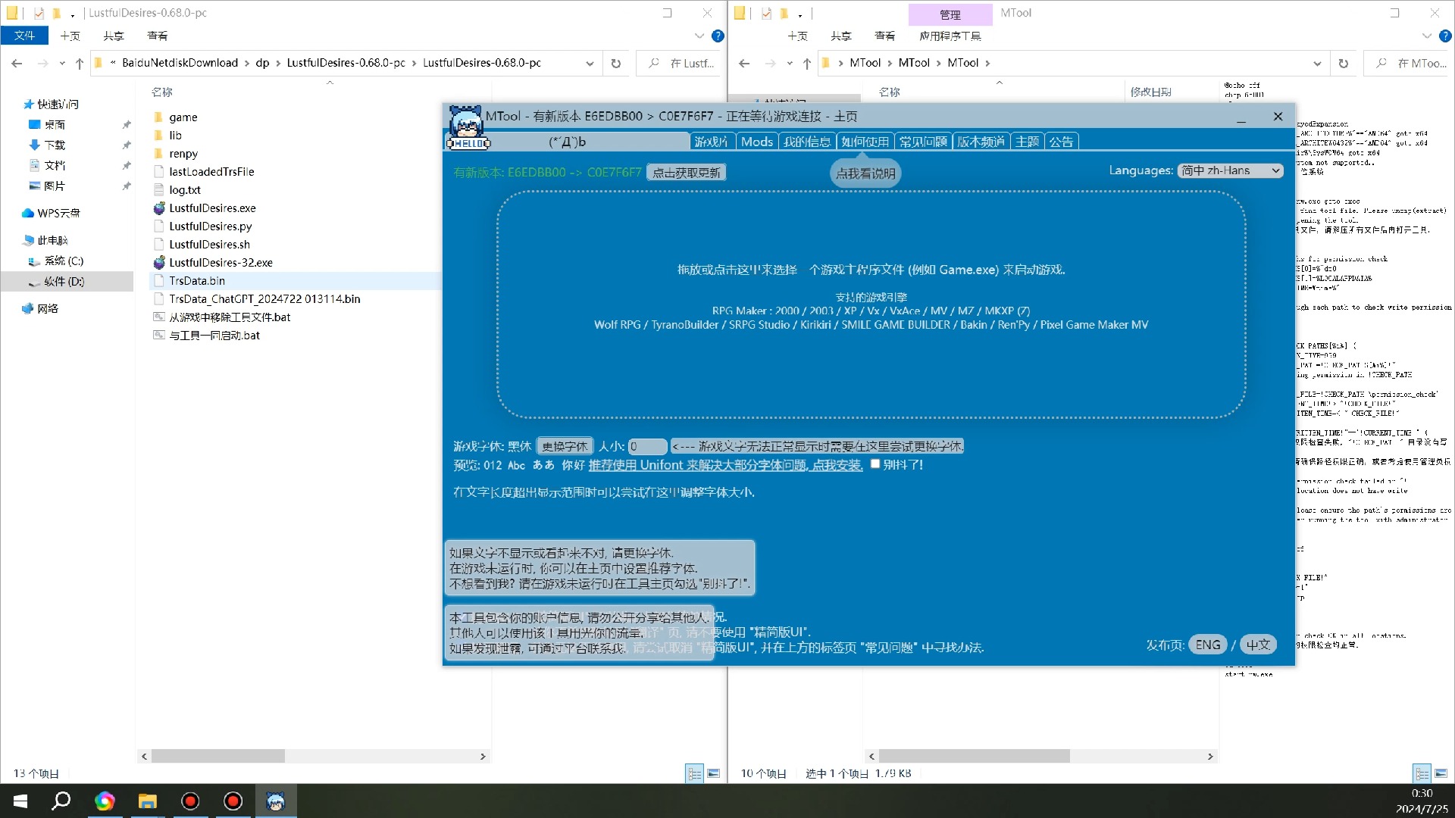Launch colorful browser icon on taskbar
The image size is (1455, 818).
click(105, 801)
